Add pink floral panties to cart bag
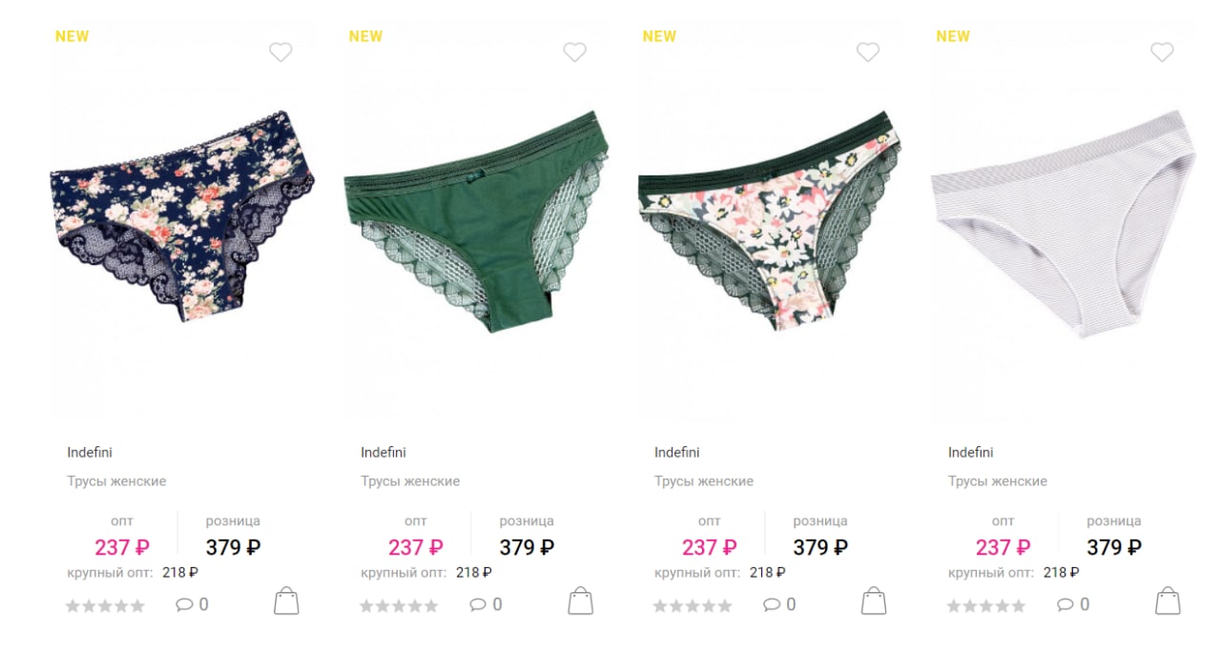Image resolution: width=1221 pixels, height=652 pixels. [874, 601]
